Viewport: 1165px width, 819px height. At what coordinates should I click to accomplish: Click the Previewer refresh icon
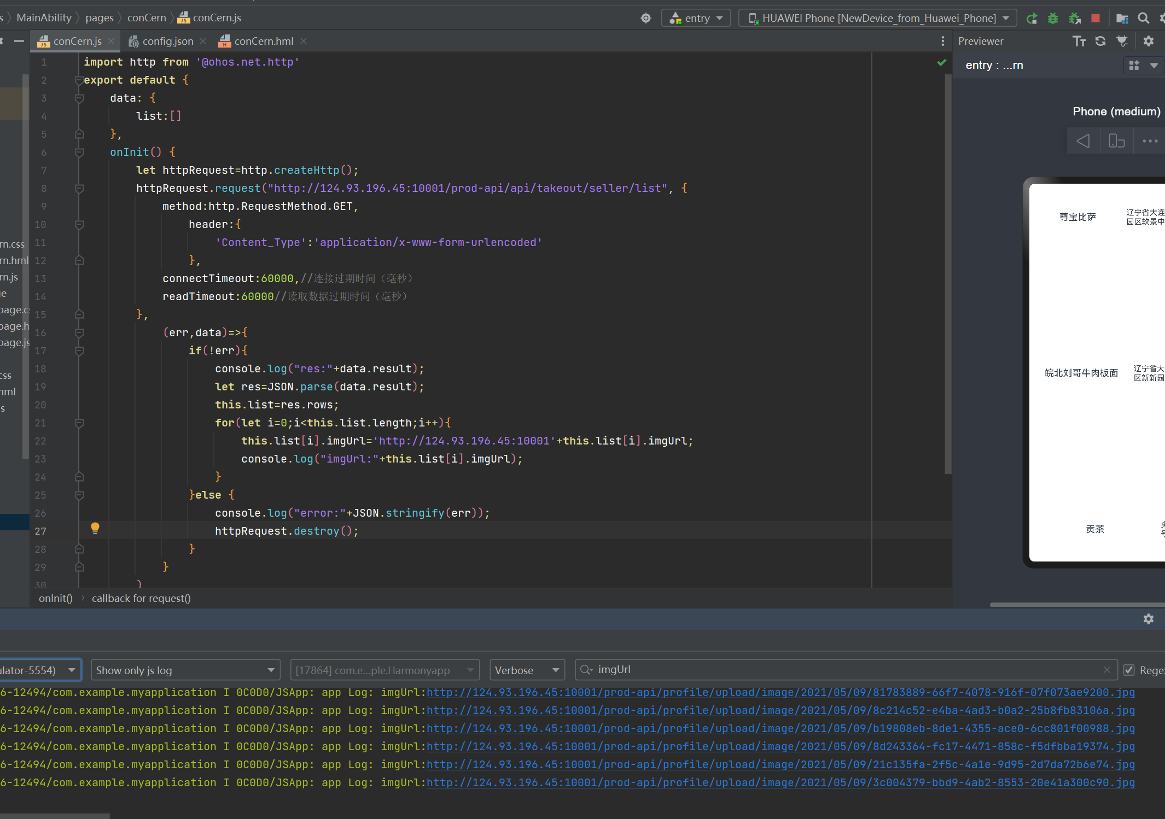click(1100, 41)
